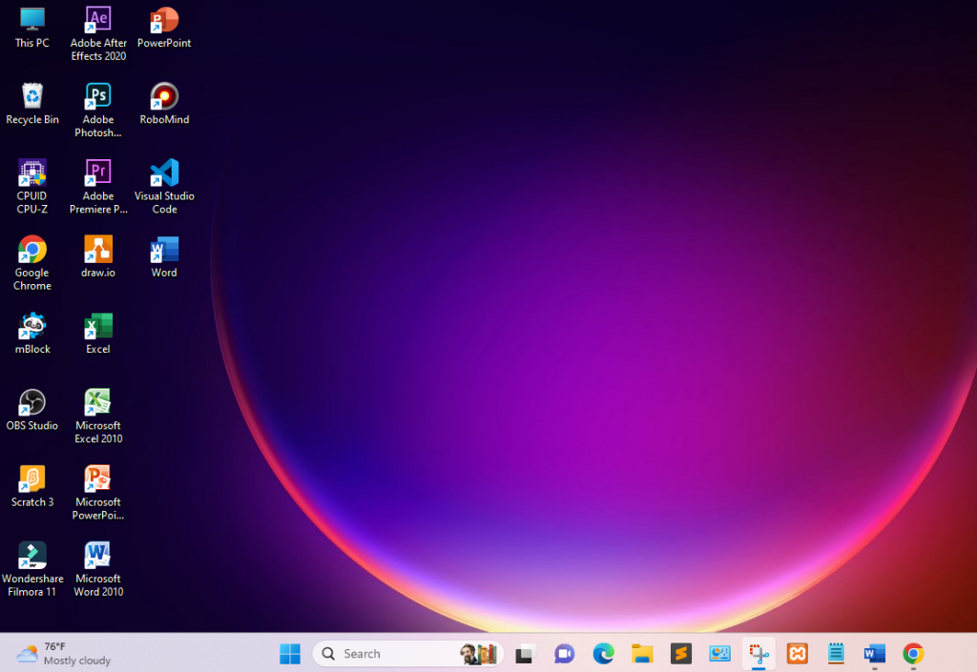Launch XAMPP from the taskbar
This screenshot has height=672, width=977.
coord(797,654)
